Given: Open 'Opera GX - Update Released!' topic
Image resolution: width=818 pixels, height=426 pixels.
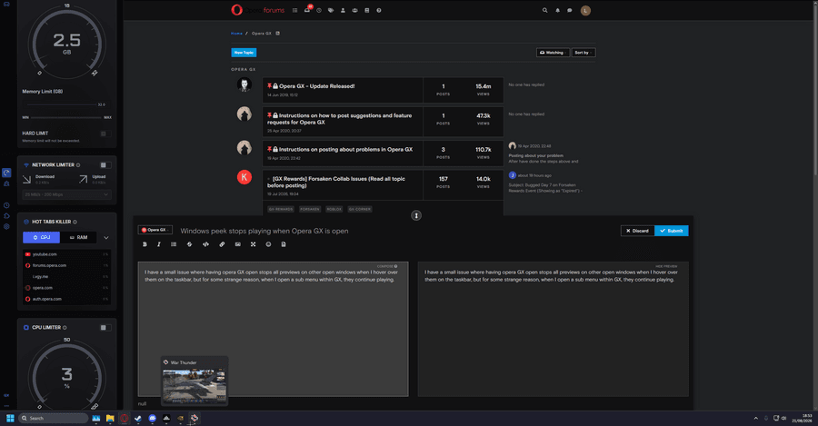Looking at the screenshot, I should (x=316, y=86).
